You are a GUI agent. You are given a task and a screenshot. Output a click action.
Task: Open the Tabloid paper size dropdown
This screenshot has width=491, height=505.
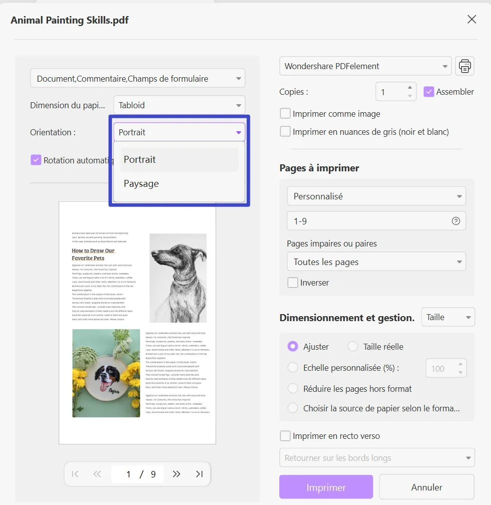pyautogui.click(x=179, y=105)
